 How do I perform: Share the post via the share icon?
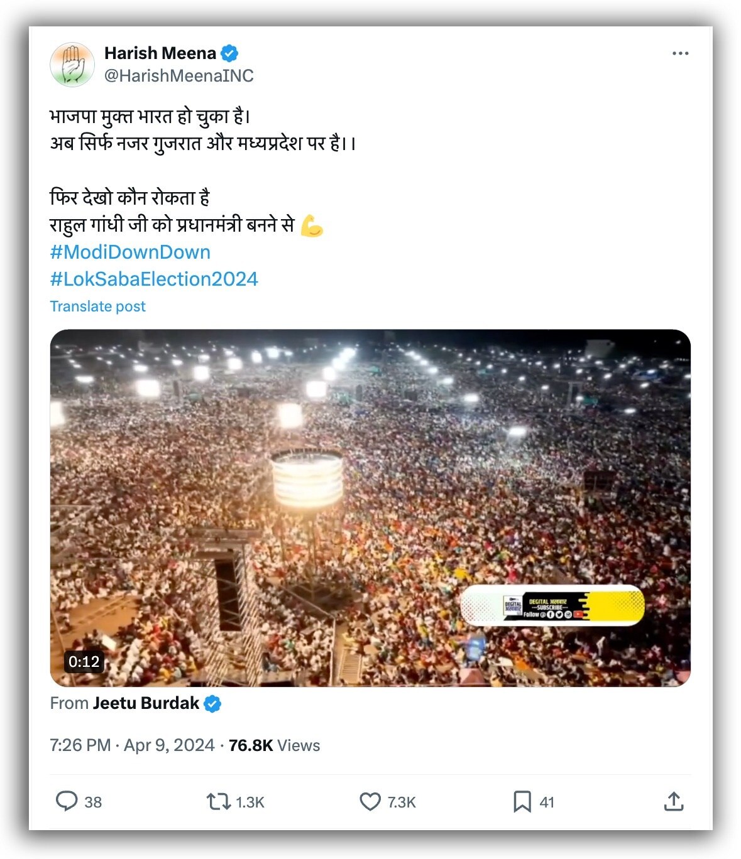[x=676, y=801]
